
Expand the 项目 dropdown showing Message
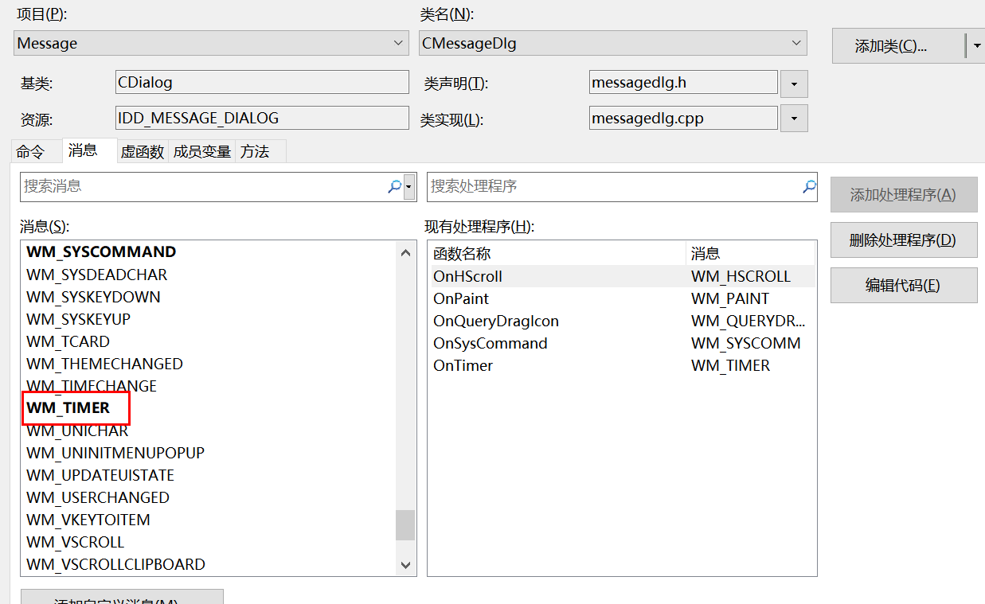point(398,43)
